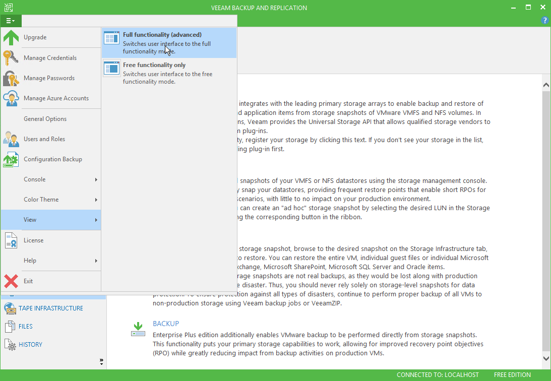Open Manage Passwords menu entry
The height and width of the screenshot is (381, 551).
coord(51,78)
